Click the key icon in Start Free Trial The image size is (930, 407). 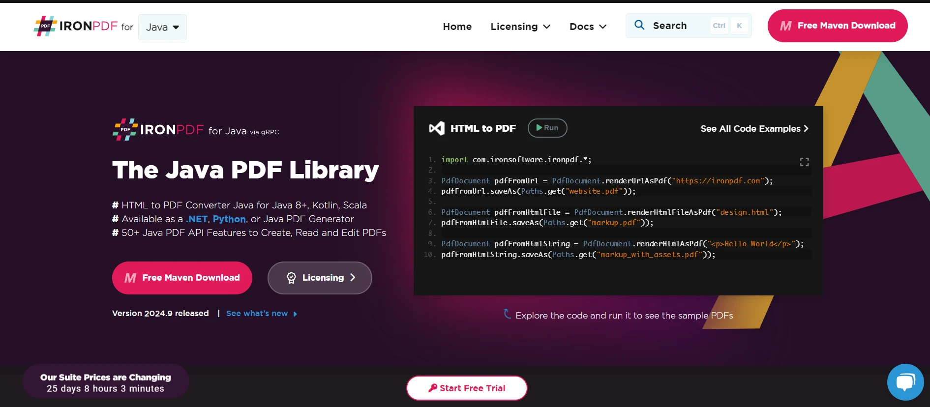point(433,388)
